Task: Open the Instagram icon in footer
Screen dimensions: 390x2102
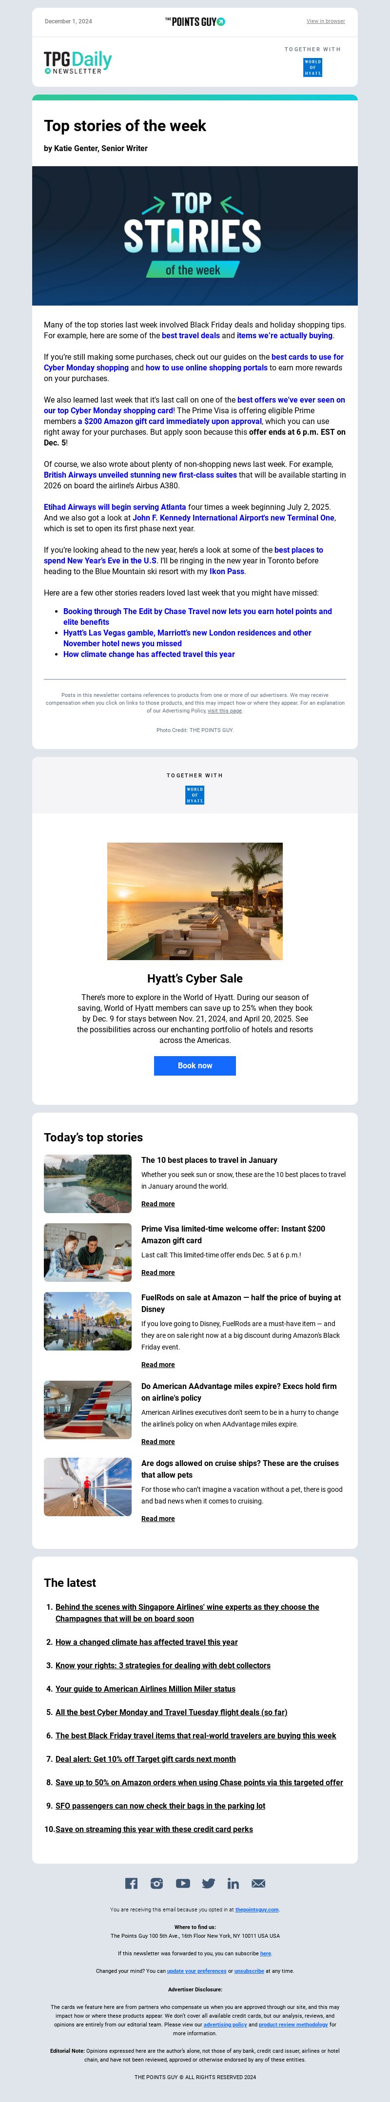Action: click(156, 1883)
